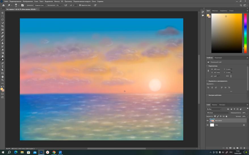
Task: Hide the top painted layer
Action: (x=208, y=120)
